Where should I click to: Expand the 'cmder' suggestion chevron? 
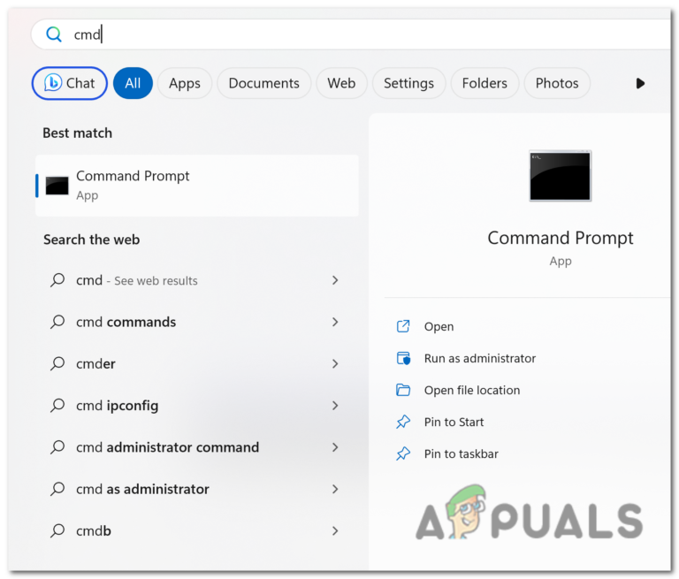335,363
